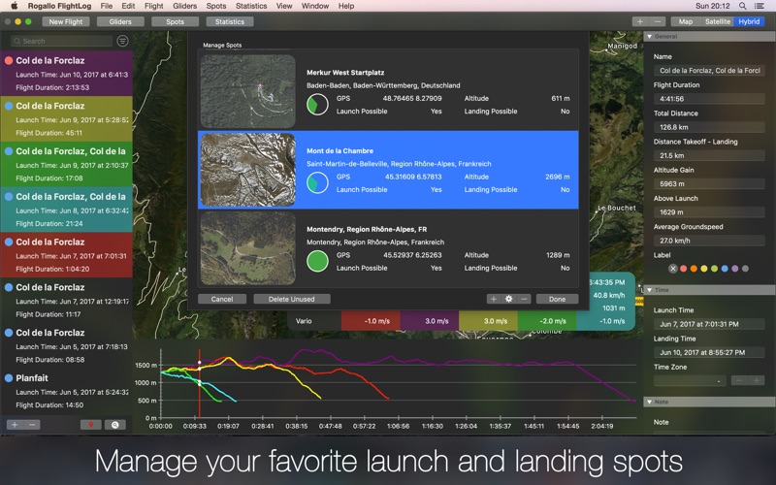
Task: Select the orange label color
Action: pyautogui.click(x=694, y=269)
